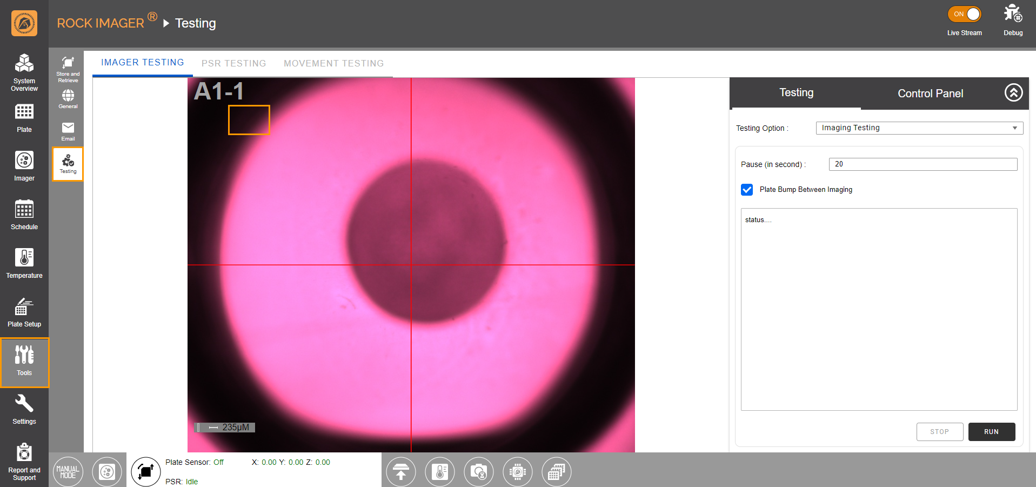Open System Overview in sidebar
The width and height of the screenshot is (1036, 487).
pyautogui.click(x=24, y=72)
